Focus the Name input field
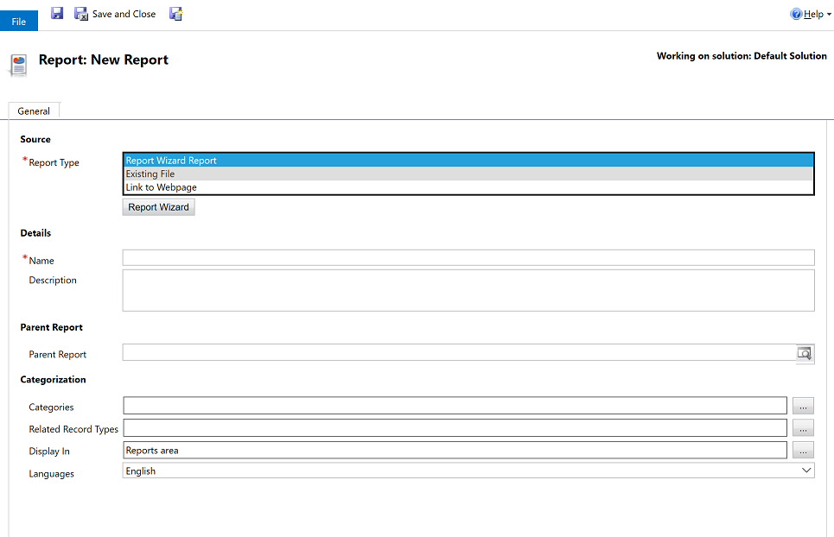Image resolution: width=834 pixels, height=537 pixels. [468, 257]
